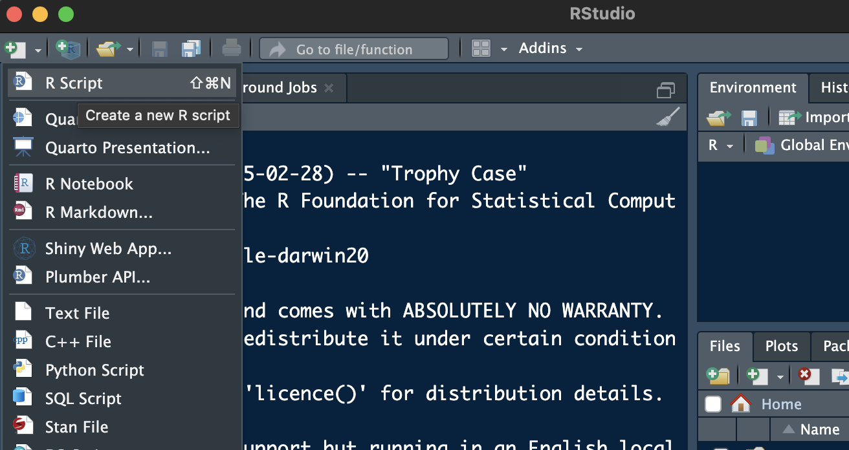This screenshot has height=450, width=849.
Task: Choose Text File from the menu
Action: pos(122,313)
